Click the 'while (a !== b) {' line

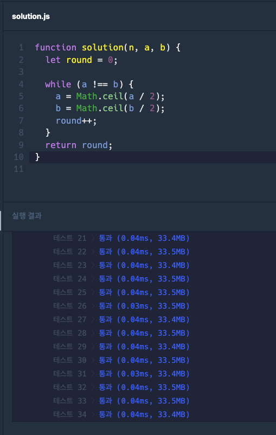[89, 84]
